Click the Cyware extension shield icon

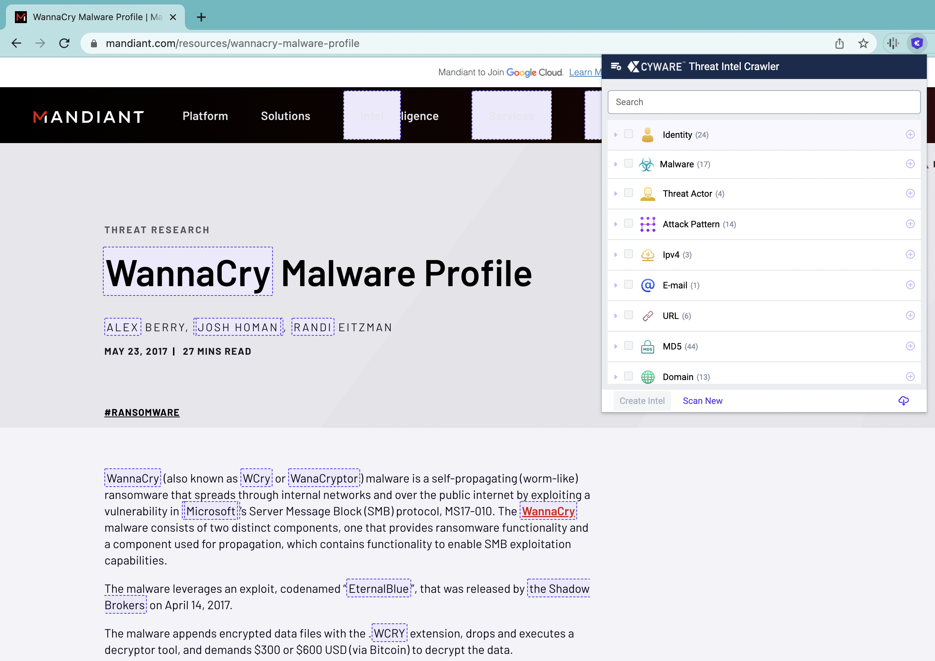pos(916,43)
